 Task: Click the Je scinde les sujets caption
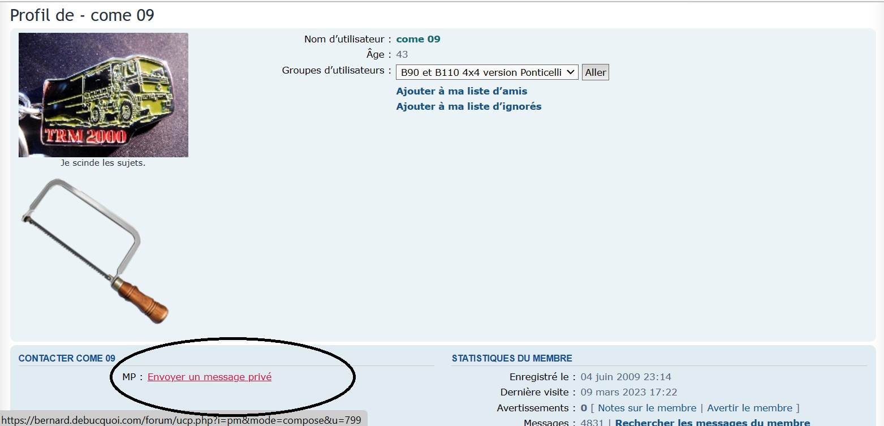click(x=103, y=163)
